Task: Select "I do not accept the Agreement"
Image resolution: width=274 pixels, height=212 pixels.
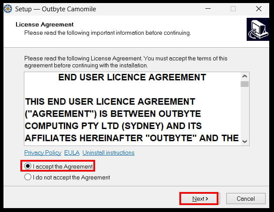Action: coord(28,177)
